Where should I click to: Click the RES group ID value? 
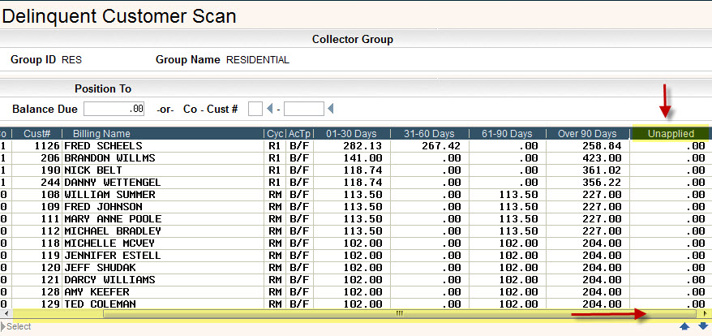coord(71,60)
